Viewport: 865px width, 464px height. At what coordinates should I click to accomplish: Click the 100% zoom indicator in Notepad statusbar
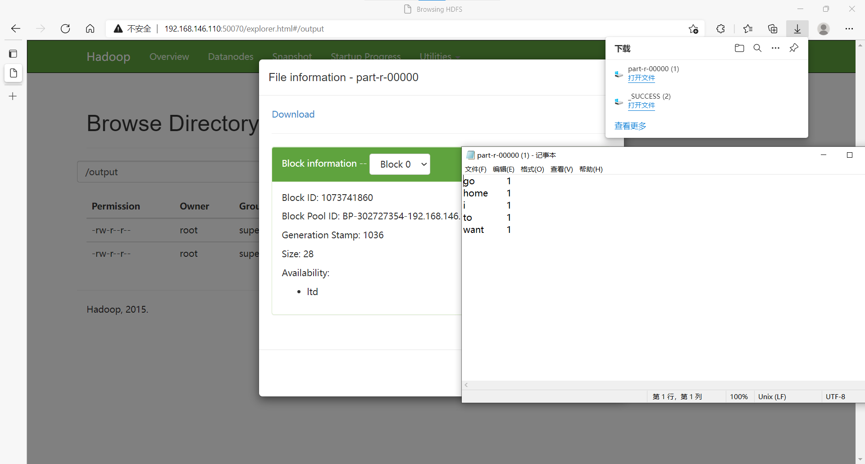(x=739, y=396)
